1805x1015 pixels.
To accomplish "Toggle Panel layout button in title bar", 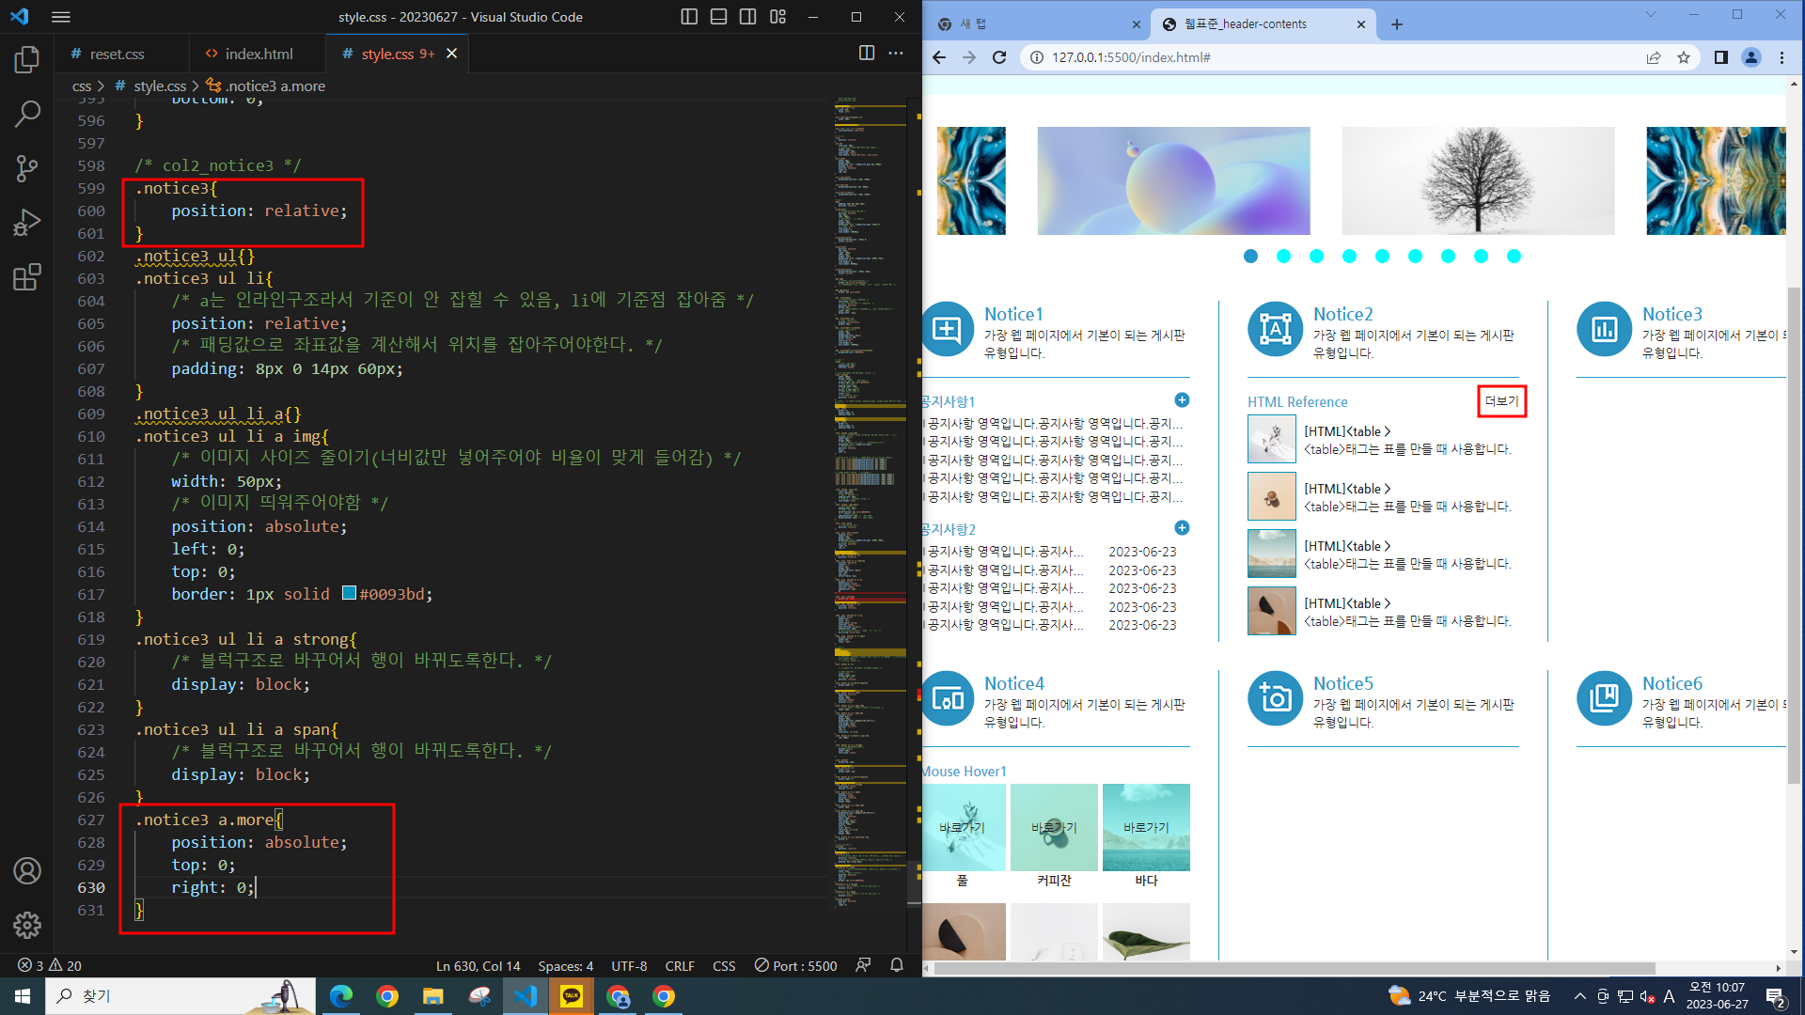I will coord(718,17).
